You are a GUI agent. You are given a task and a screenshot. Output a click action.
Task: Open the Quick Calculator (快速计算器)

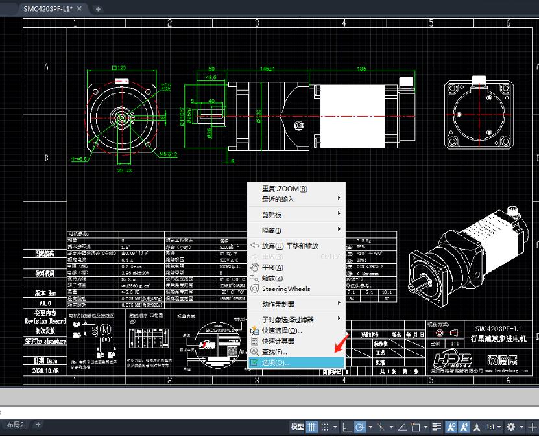coord(278,341)
